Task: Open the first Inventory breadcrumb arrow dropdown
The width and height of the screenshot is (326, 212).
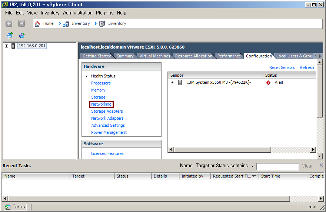Action: click(60, 23)
